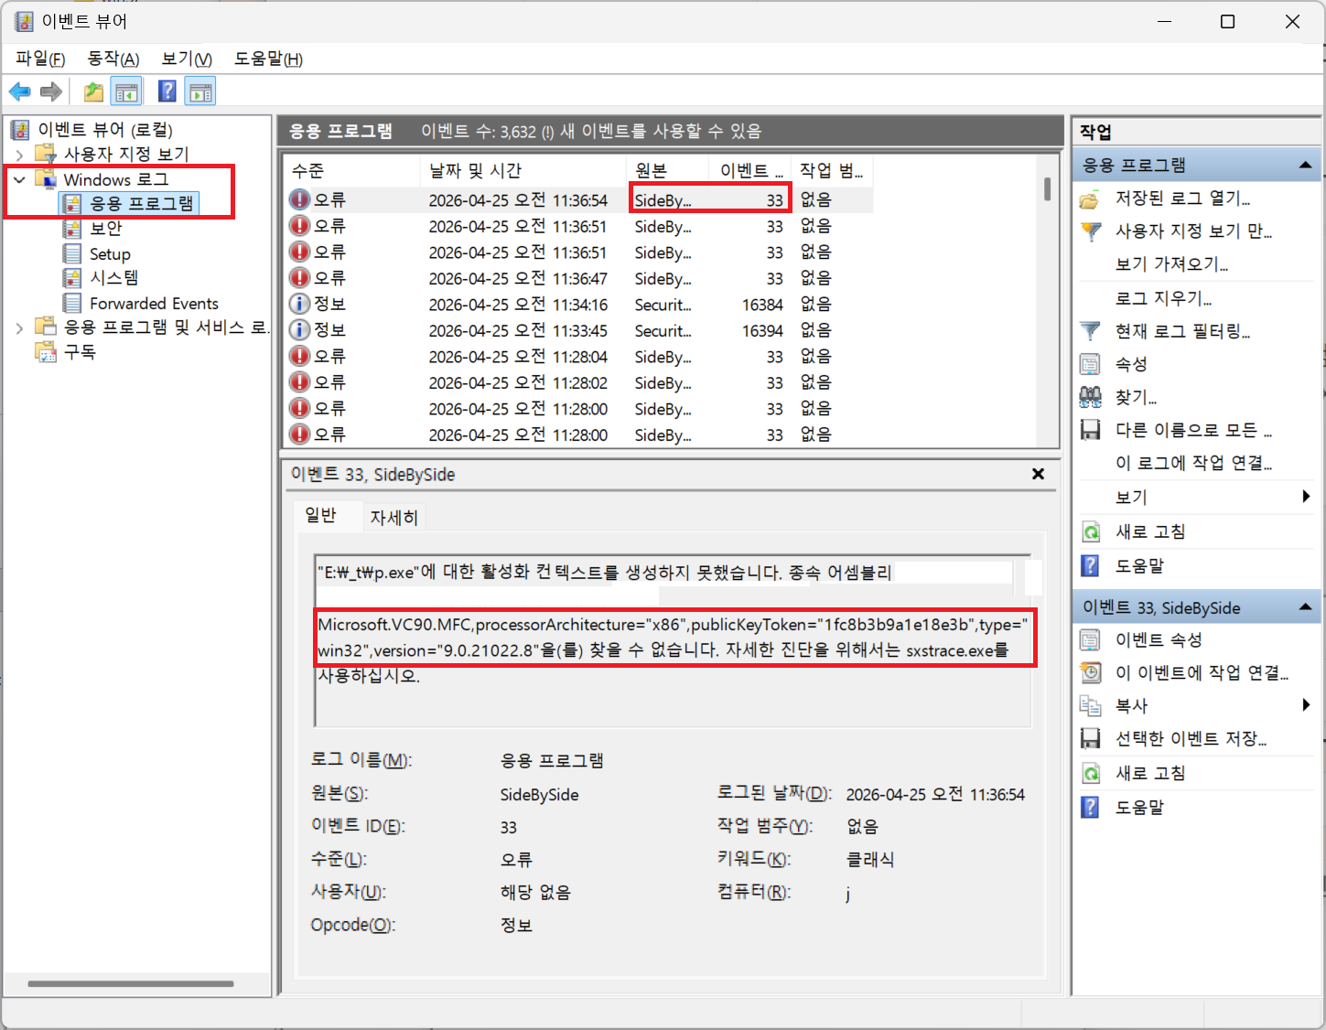Click the 현재 로그 필터링 funnel icon
Image resolution: width=1326 pixels, height=1030 pixels.
(x=1090, y=331)
